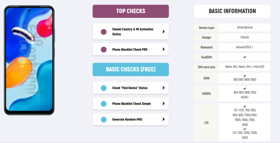The height and width of the screenshot is (143, 280).
Task: Select the TOP CHECKS header
Action: [131, 11]
